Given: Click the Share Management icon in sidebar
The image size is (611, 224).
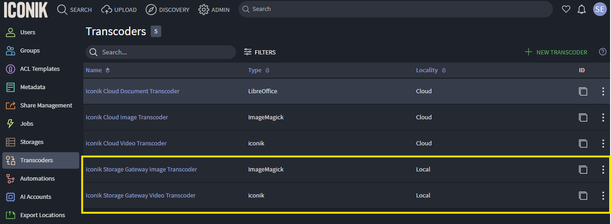Looking at the screenshot, I should tap(11, 106).
